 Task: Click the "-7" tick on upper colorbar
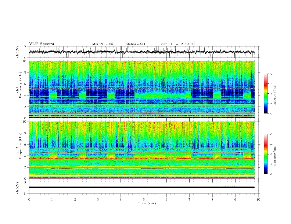click(x=271, y=113)
